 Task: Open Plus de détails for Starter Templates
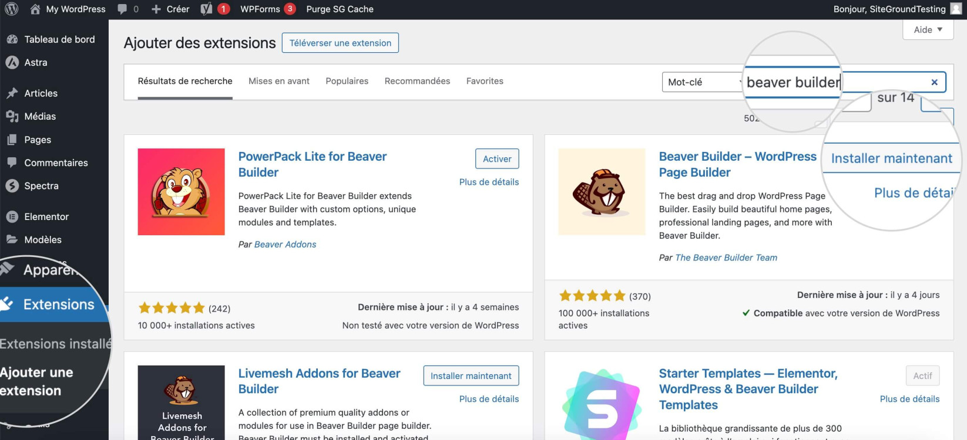tap(909, 399)
